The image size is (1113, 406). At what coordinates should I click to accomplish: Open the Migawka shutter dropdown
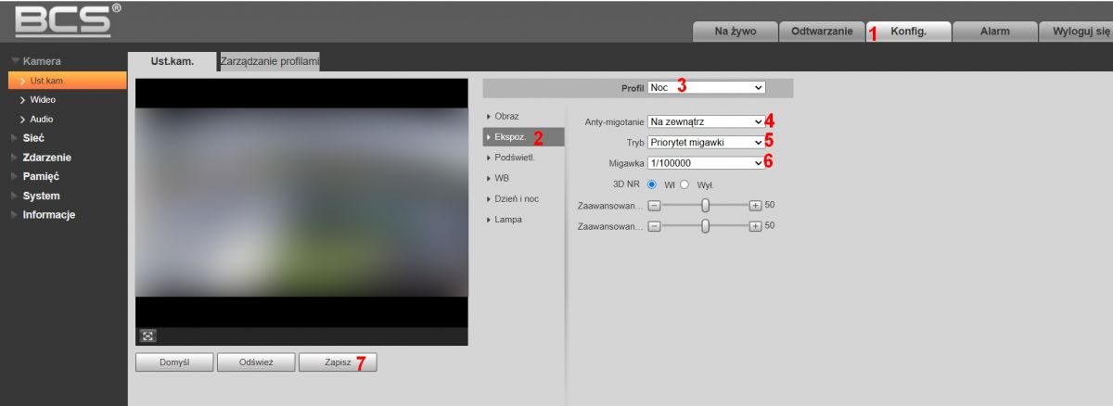pos(706,162)
